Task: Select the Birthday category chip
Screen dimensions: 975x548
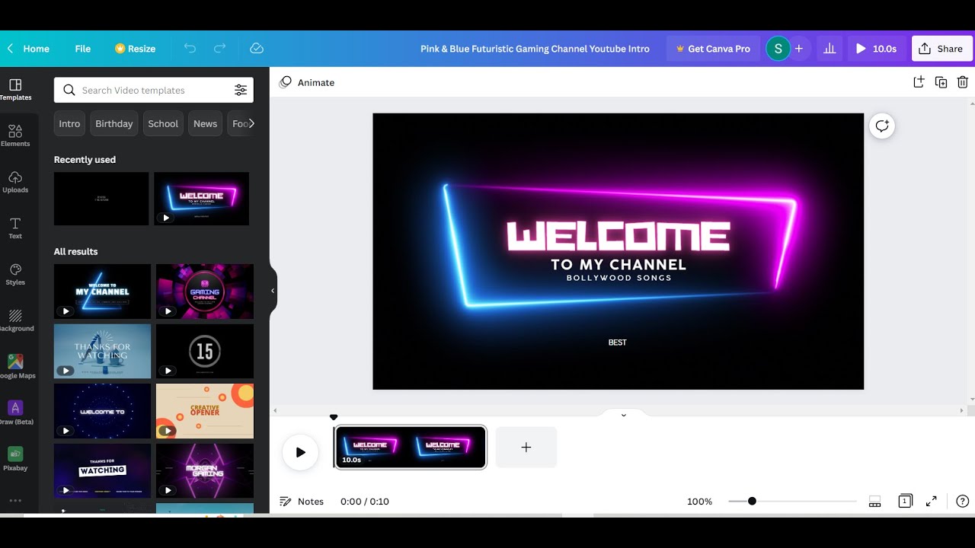Action: [114, 123]
